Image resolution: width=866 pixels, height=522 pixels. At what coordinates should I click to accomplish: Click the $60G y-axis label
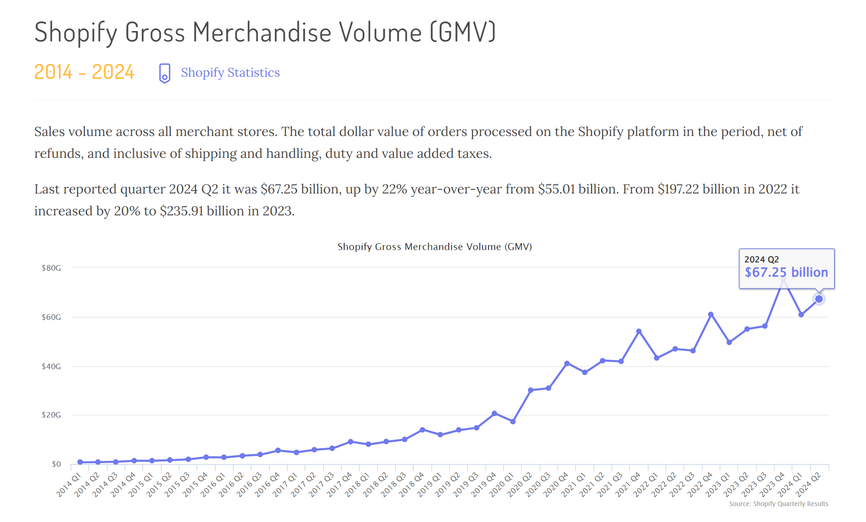[51, 317]
